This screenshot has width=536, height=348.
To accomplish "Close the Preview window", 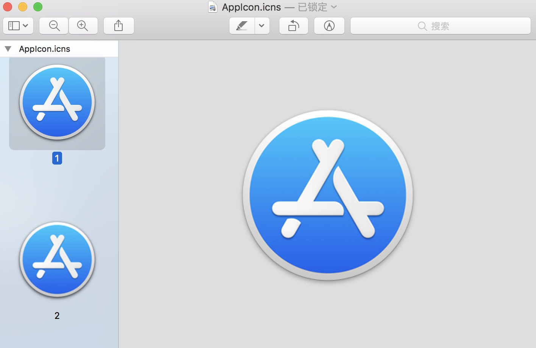I will [x=8, y=7].
